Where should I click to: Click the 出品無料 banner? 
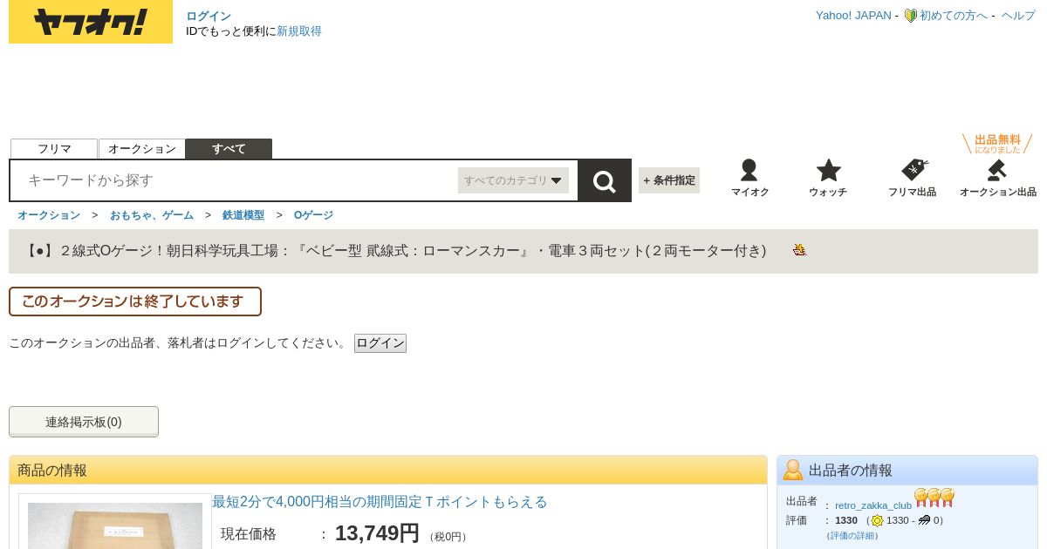(x=997, y=144)
